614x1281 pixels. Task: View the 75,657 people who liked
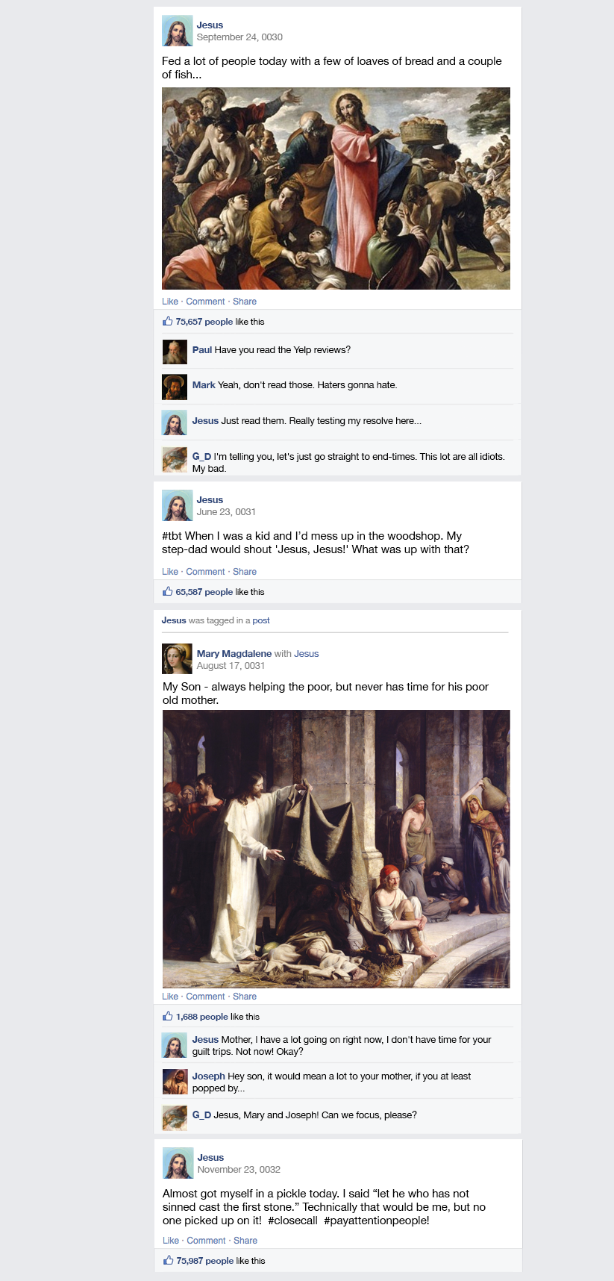204,322
